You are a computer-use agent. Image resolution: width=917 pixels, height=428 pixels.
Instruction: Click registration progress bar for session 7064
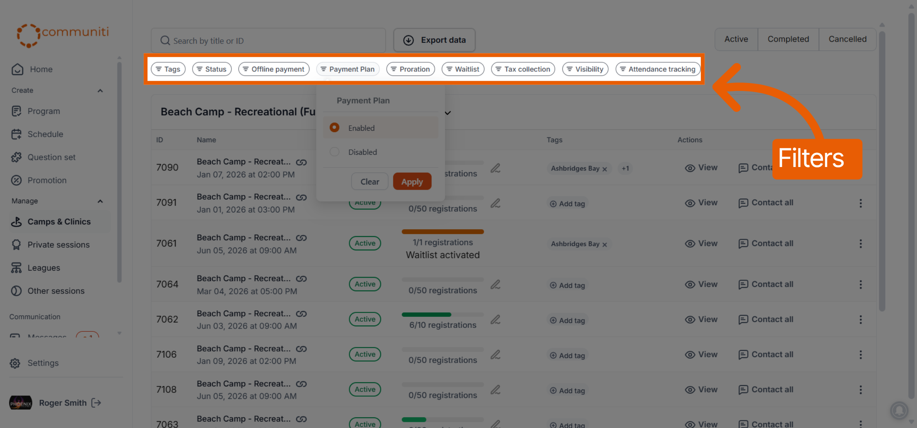(x=442, y=280)
